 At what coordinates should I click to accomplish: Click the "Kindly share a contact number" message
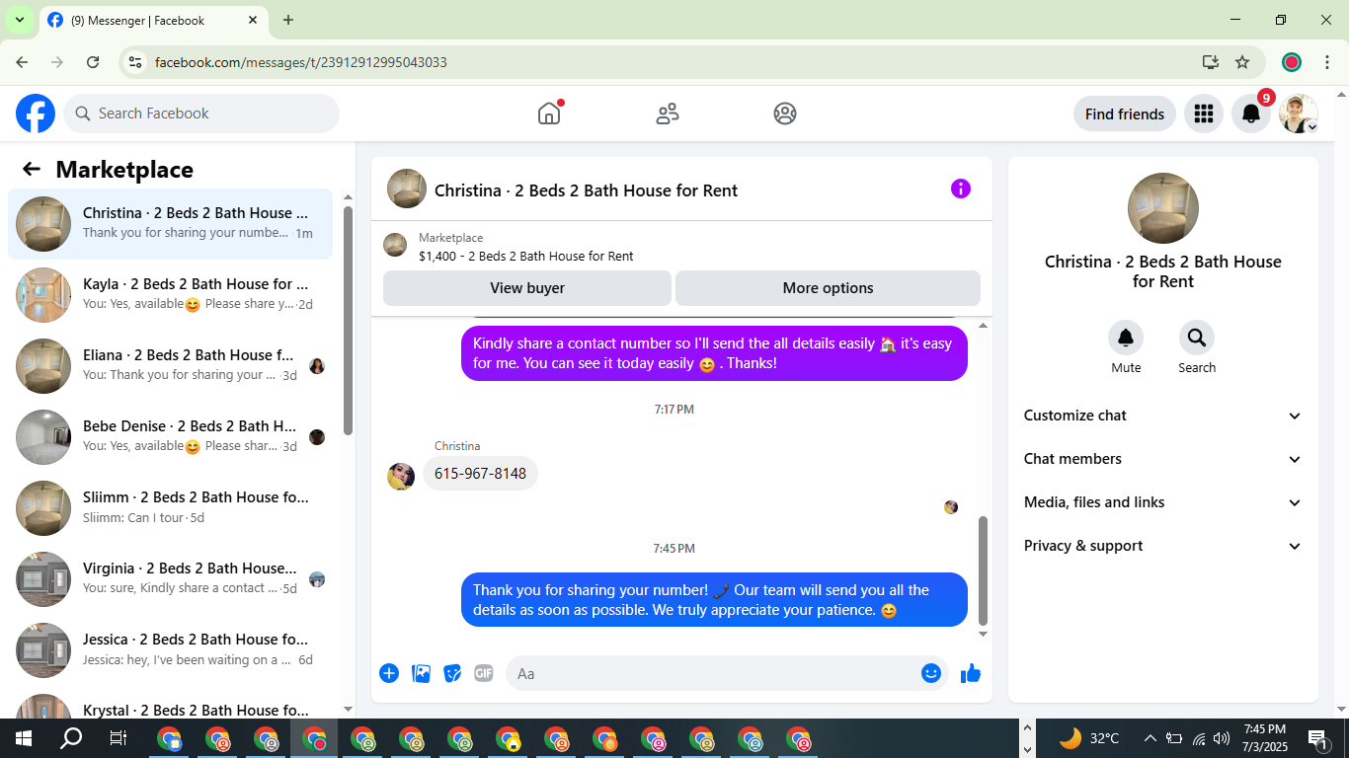(714, 353)
